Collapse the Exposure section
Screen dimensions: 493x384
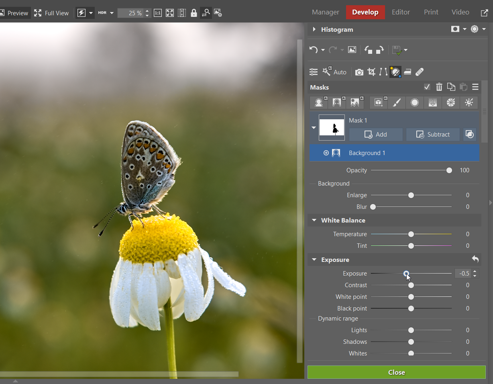(314, 259)
